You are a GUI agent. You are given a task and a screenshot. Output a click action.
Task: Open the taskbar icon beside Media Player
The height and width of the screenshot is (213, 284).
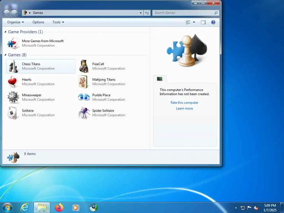click(94, 208)
